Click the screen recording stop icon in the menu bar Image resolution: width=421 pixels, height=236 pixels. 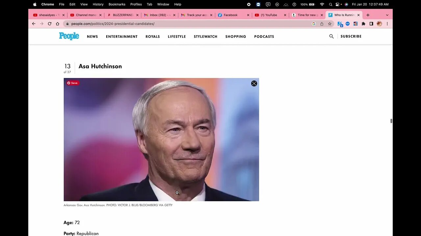click(x=249, y=4)
